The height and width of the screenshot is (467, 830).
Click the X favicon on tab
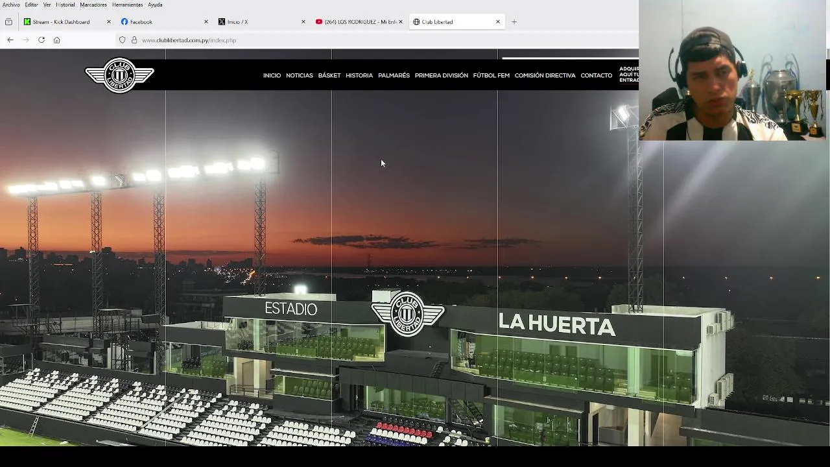[x=222, y=22]
